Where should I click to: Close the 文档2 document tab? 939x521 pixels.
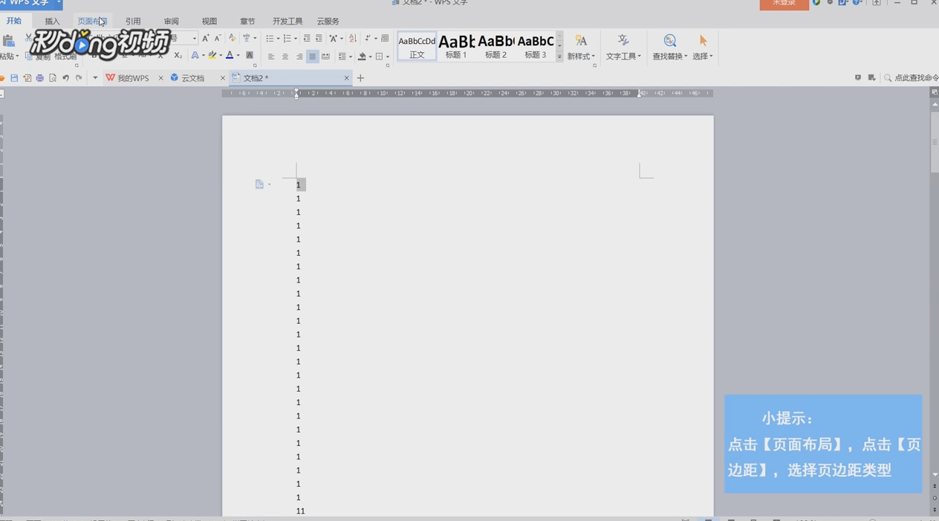point(346,78)
